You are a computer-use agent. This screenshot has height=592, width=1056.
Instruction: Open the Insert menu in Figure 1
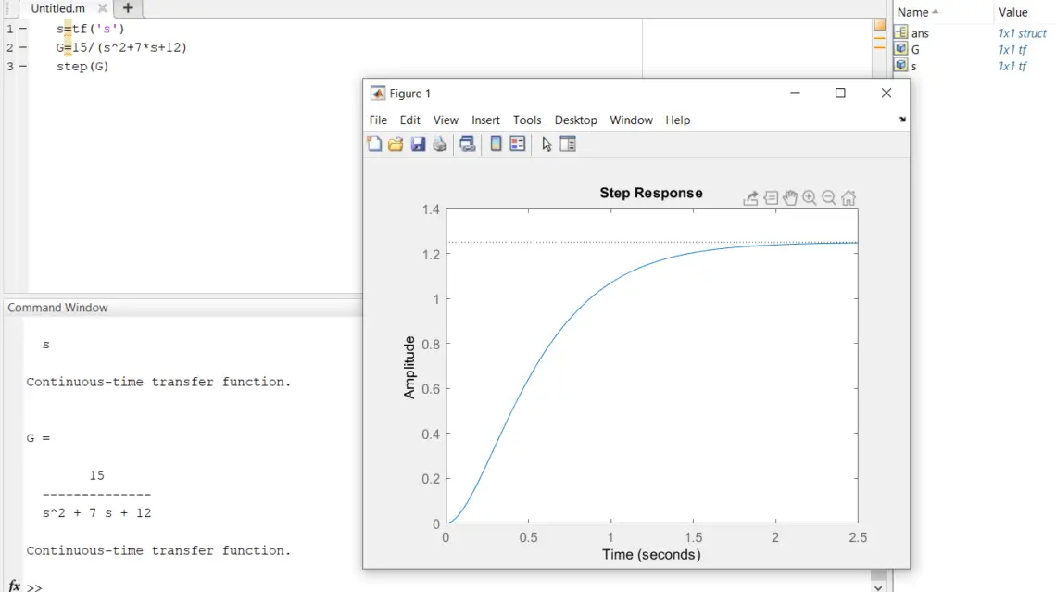[x=485, y=120]
